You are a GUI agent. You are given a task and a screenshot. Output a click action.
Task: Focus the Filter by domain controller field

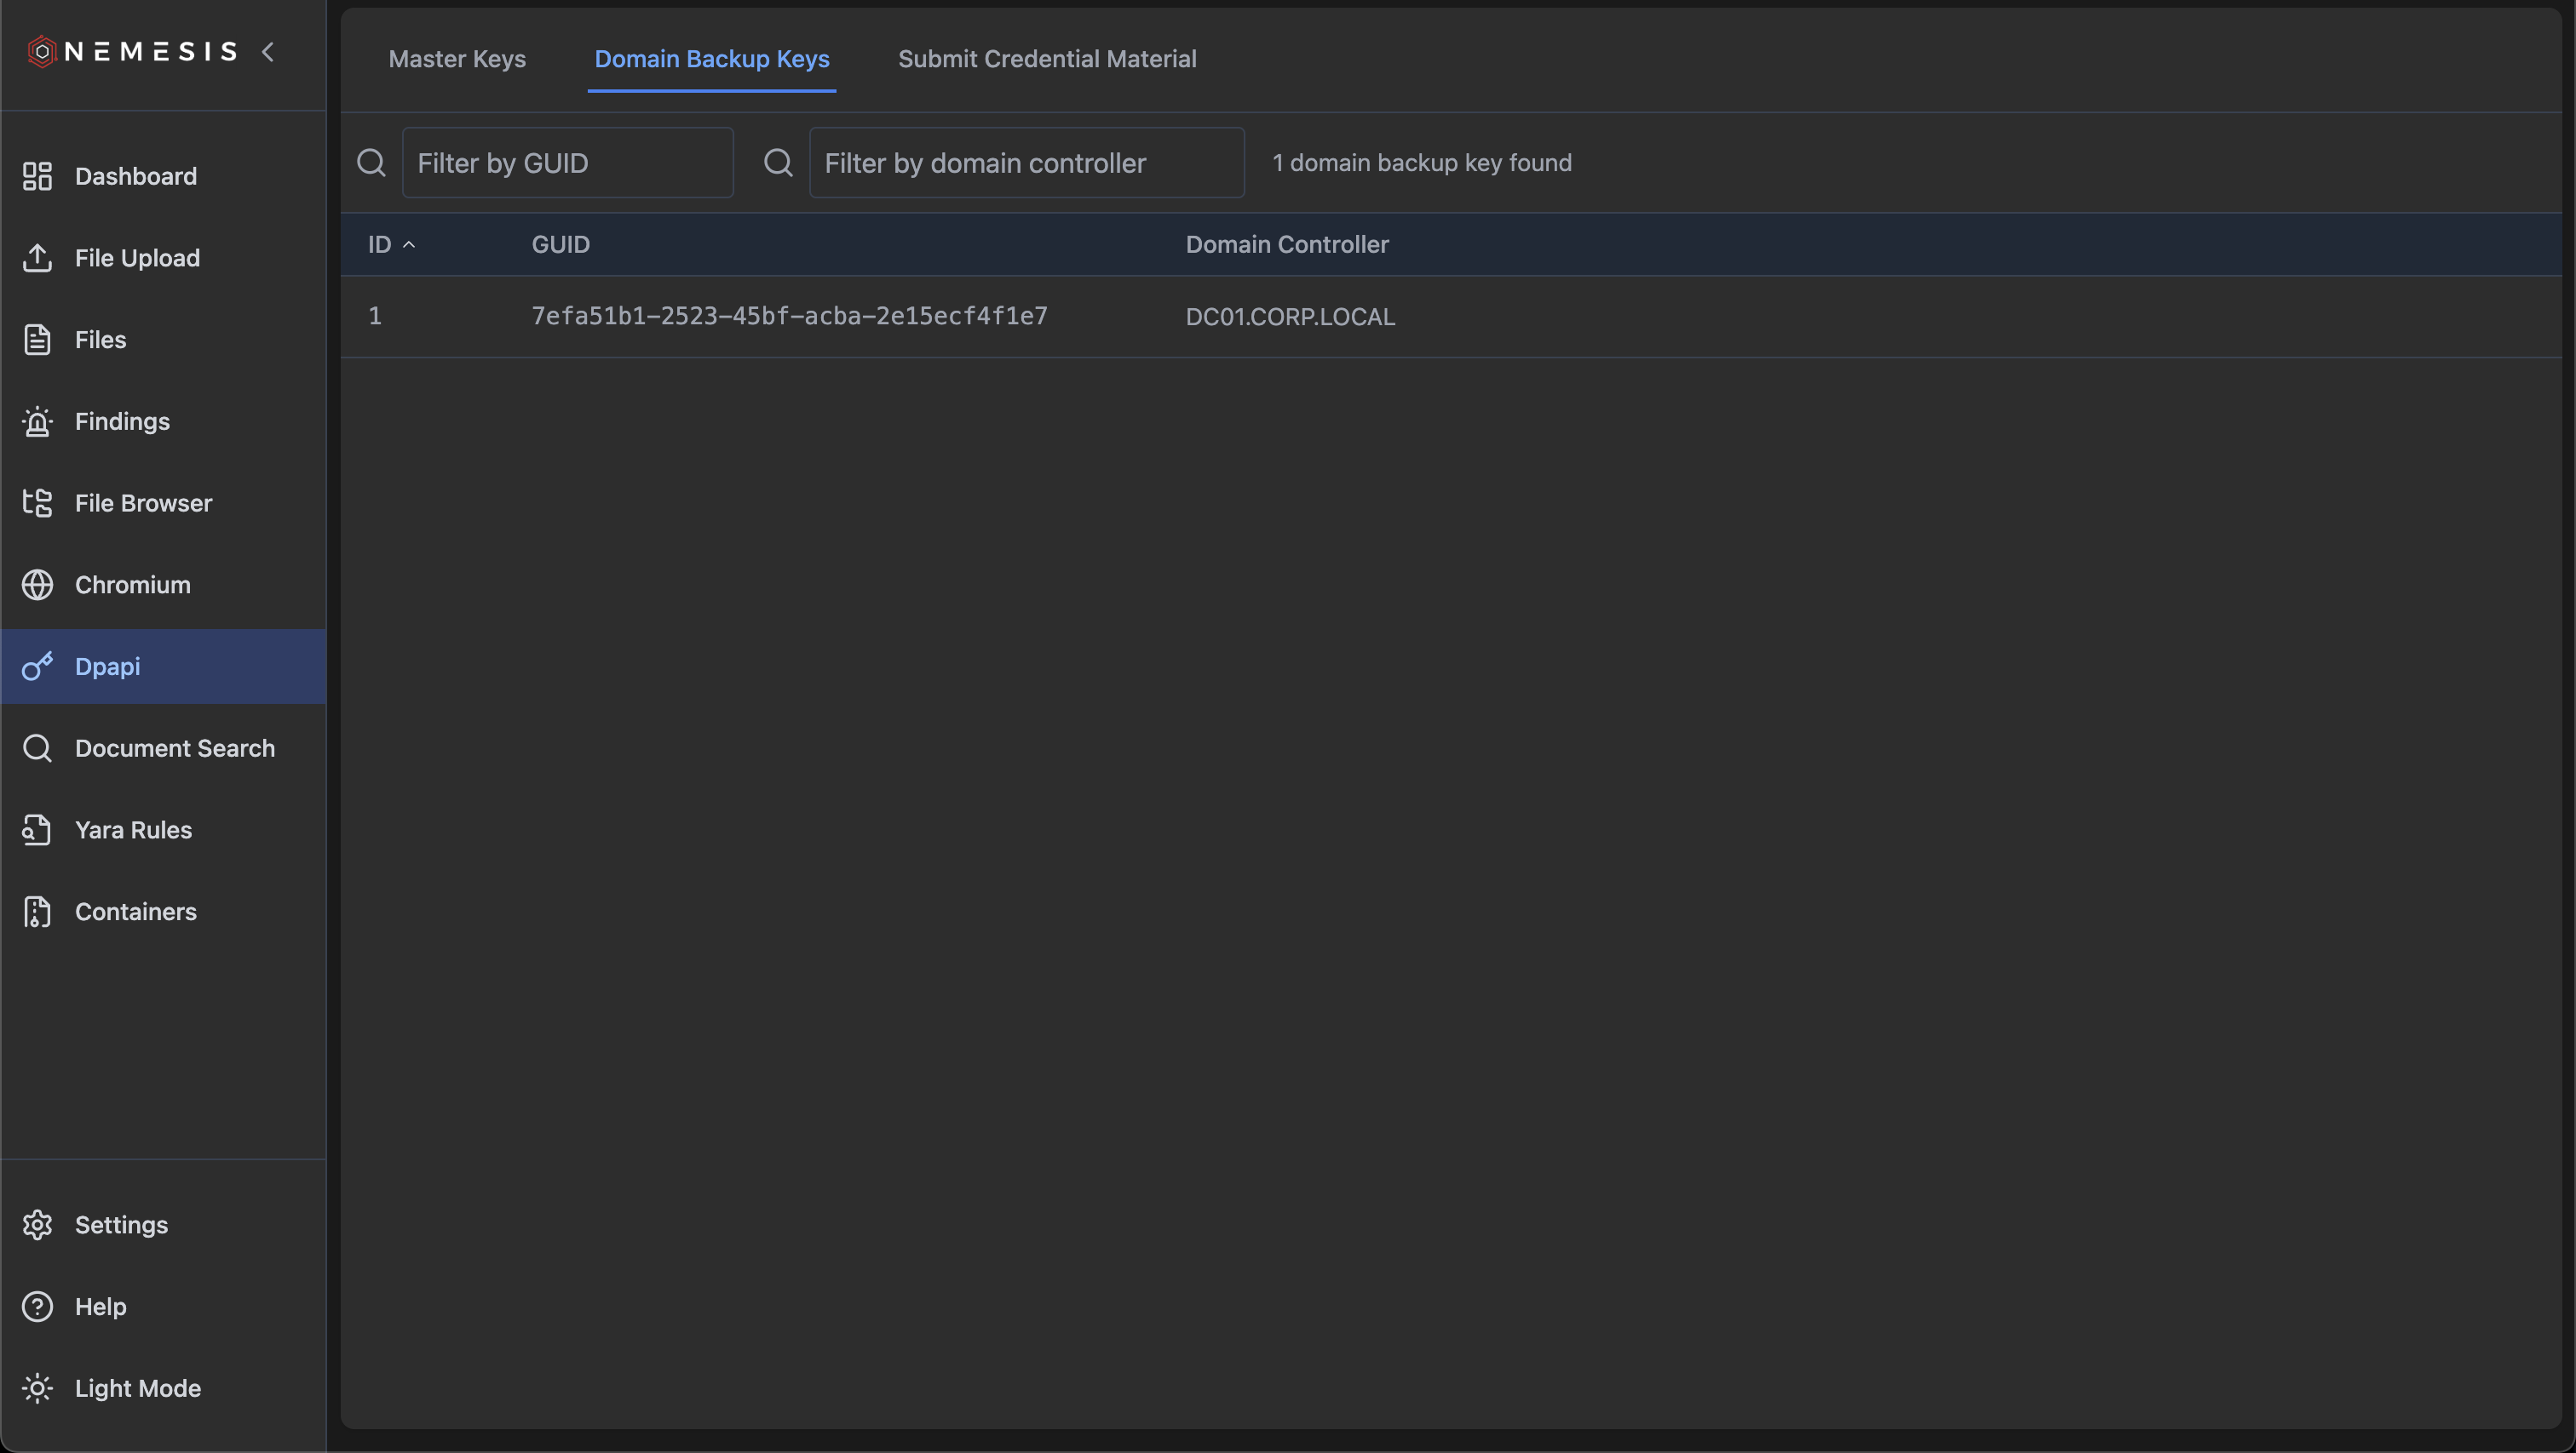[1026, 163]
